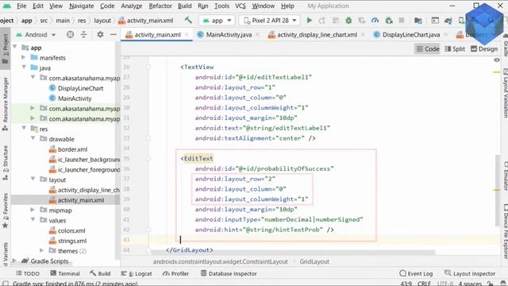Image resolution: width=508 pixels, height=286 pixels.
Task: Open Layout Validation side panel
Action: point(505,93)
